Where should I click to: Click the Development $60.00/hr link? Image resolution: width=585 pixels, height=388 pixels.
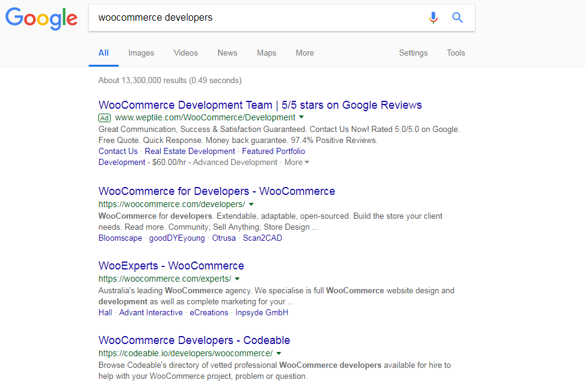(122, 163)
